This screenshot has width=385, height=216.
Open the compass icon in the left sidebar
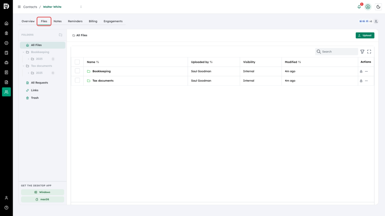[x=6, y=43]
